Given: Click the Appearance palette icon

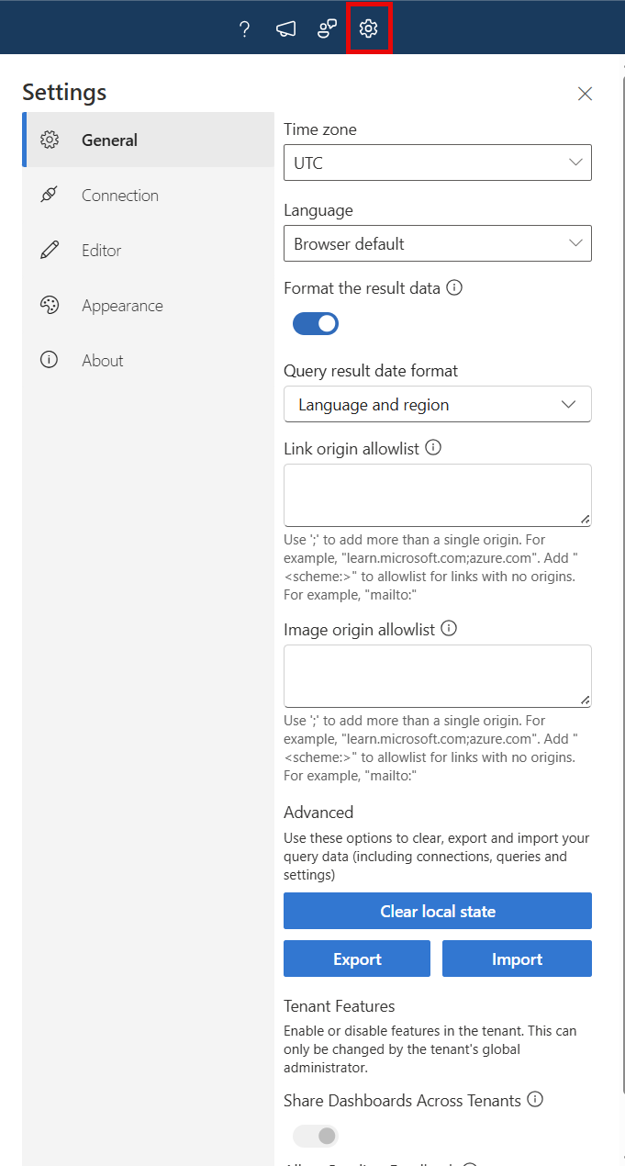Looking at the screenshot, I should click(49, 305).
